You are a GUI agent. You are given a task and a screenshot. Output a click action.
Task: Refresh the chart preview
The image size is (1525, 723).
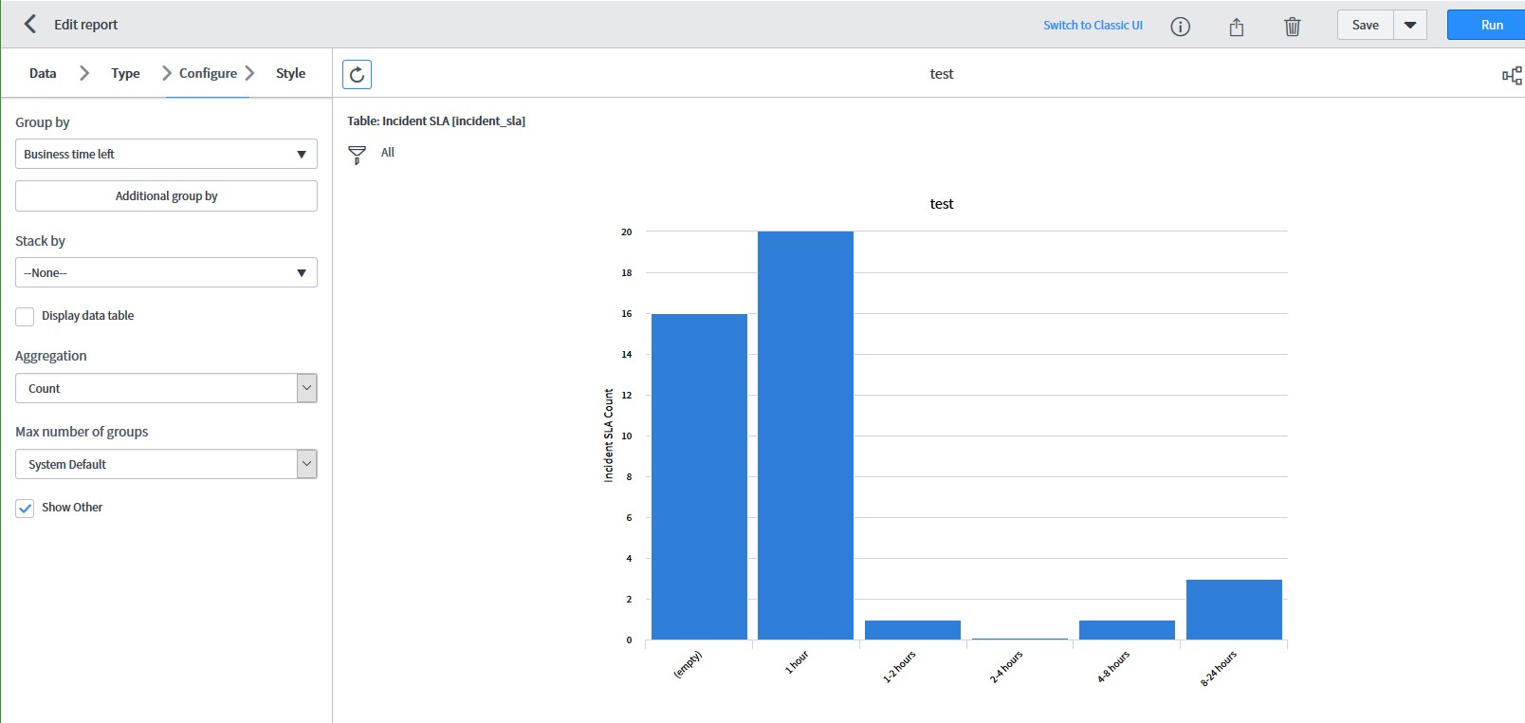tap(357, 74)
